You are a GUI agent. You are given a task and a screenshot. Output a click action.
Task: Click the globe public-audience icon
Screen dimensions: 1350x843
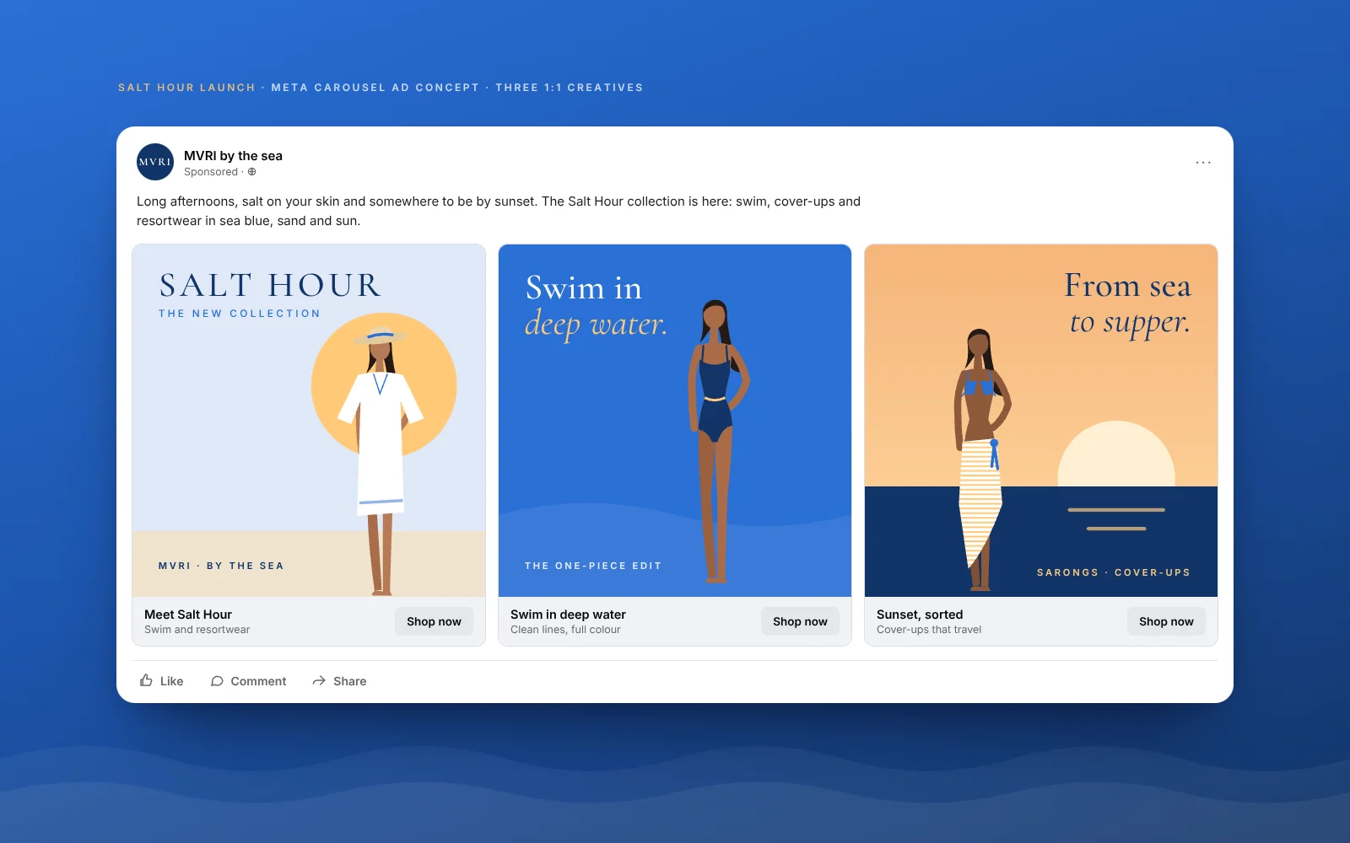(251, 172)
